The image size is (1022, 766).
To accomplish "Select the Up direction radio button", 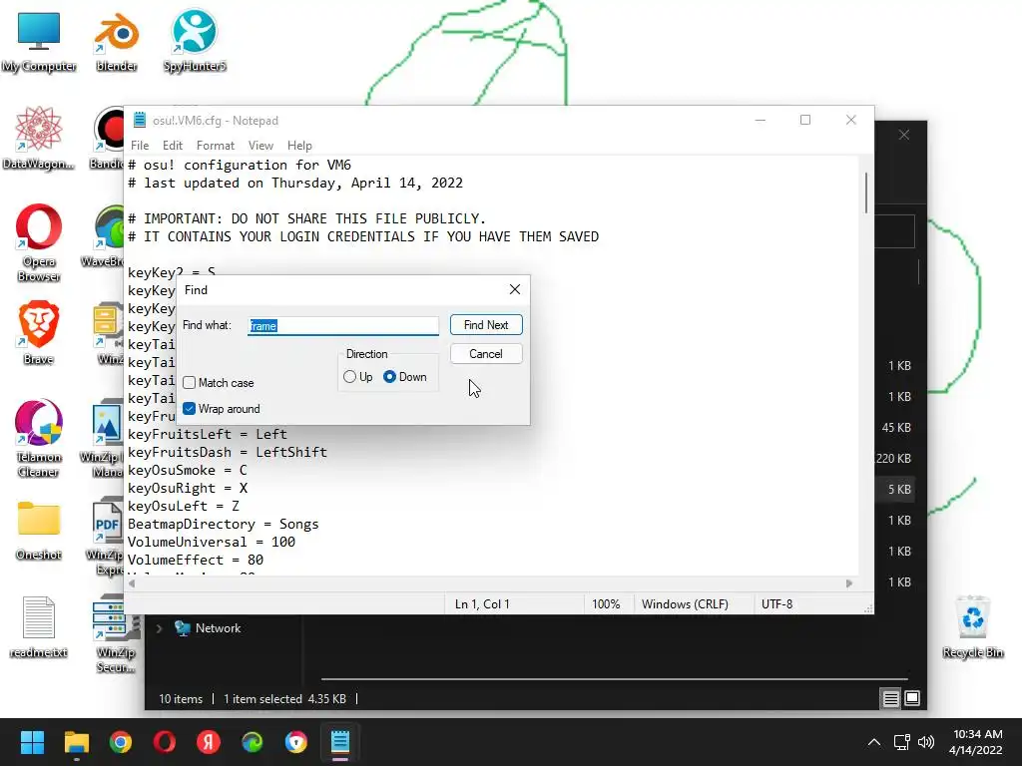I will tap(350, 376).
